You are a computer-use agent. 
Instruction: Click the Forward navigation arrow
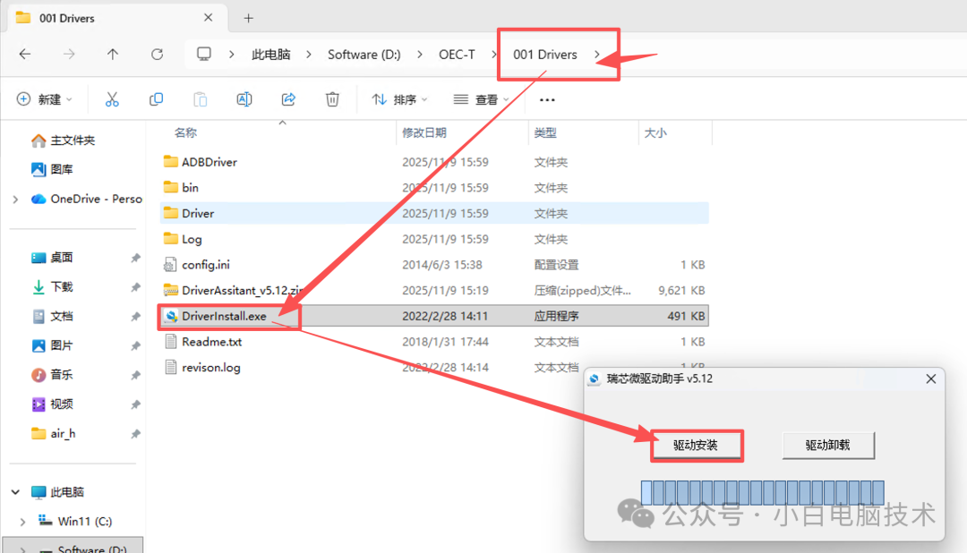pyautogui.click(x=69, y=55)
